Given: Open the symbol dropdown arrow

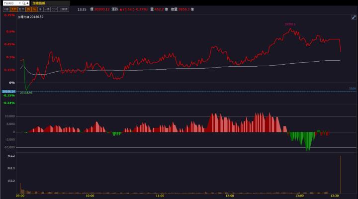Looking at the screenshot, I should pos(20,3).
